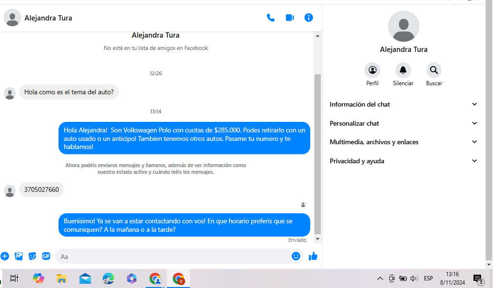Open more actions with the plus icon

(x=5, y=256)
